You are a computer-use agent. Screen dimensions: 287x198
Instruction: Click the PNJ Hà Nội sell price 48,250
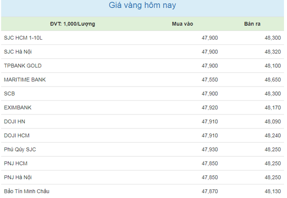click(273, 177)
